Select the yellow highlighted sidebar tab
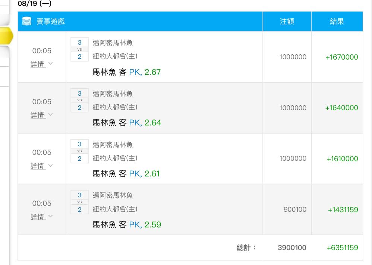Image resolution: width=372 pixels, height=265 pixels. (x=6, y=36)
